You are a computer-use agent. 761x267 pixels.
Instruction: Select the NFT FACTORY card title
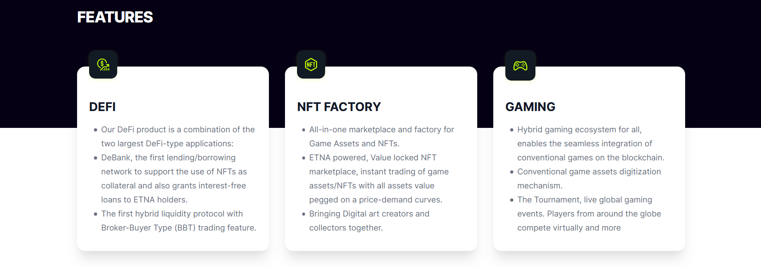339,107
